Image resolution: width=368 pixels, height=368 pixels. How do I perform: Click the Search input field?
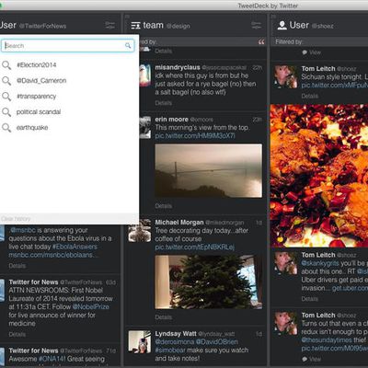67,46
